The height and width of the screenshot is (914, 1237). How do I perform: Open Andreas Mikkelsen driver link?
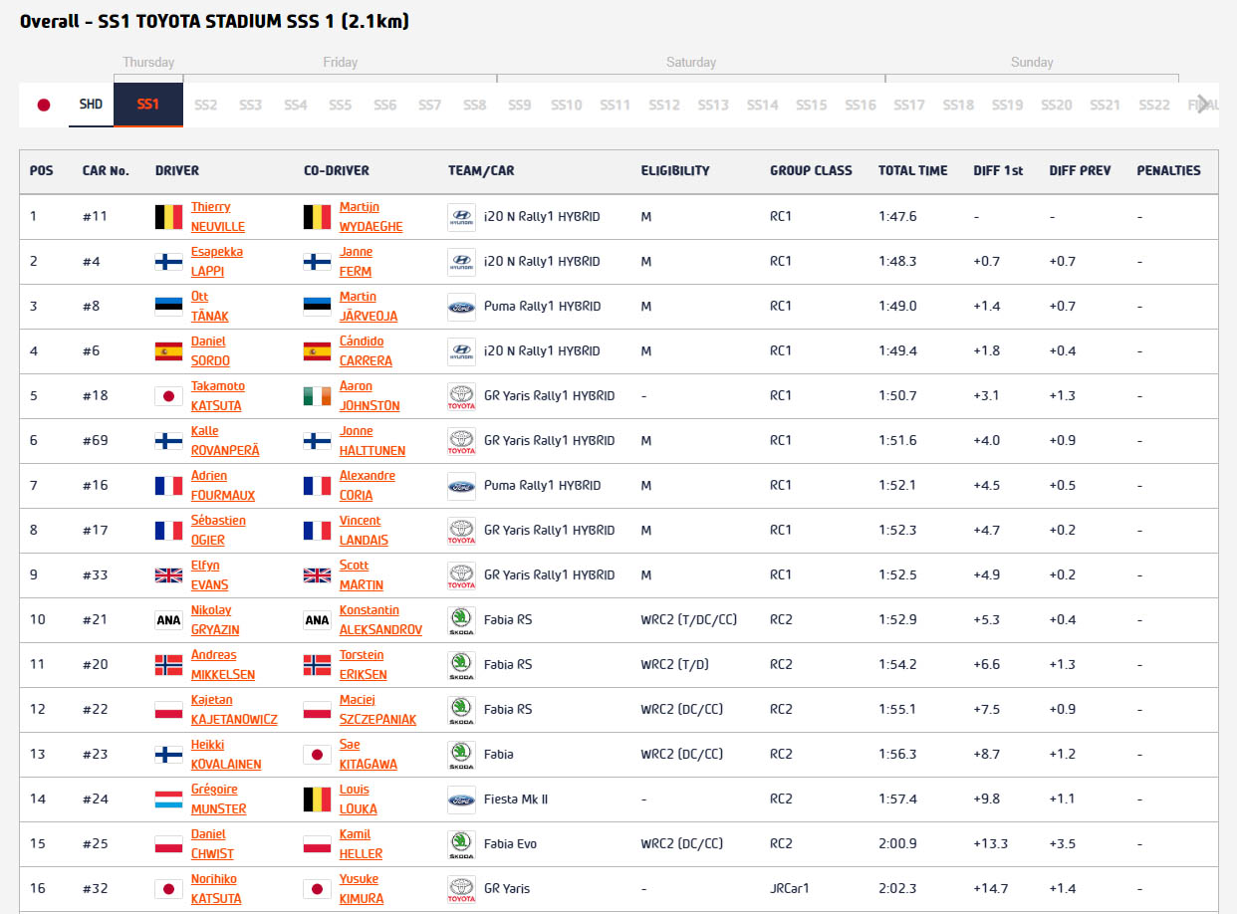point(223,665)
